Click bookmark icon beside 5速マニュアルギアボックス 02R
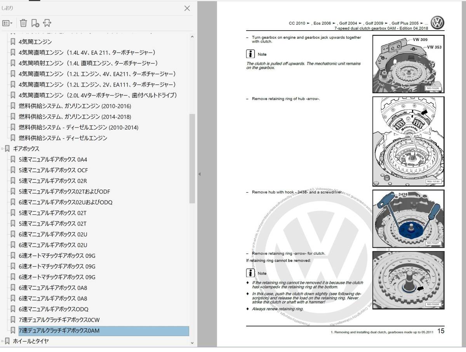This screenshot has width=466, height=352. pyautogui.click(x=13, y=181)
